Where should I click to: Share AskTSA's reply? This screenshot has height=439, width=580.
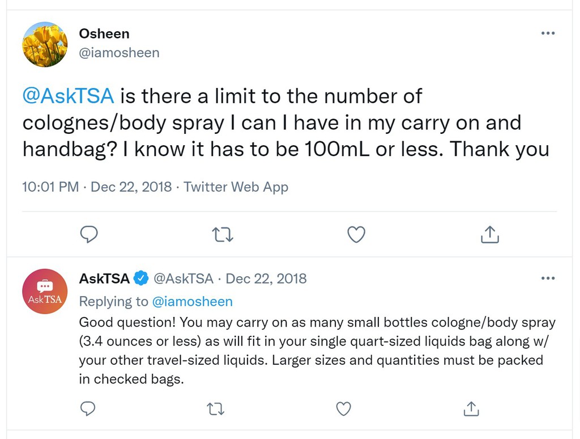pos(471,408)
